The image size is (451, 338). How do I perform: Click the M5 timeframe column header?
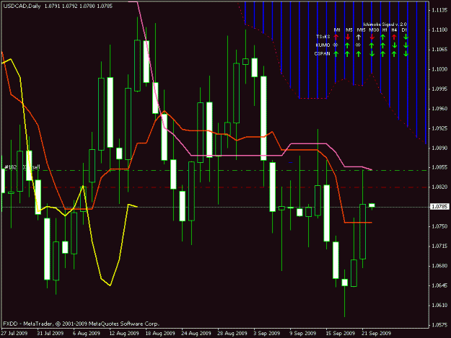349,30
